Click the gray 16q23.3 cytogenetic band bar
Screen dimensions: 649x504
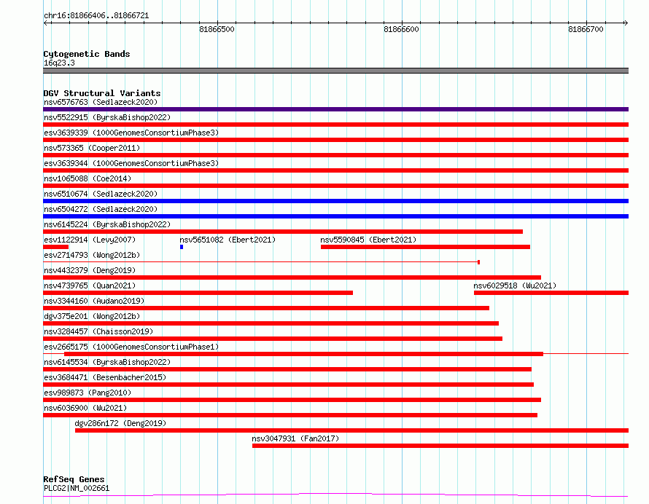point(335,71)
